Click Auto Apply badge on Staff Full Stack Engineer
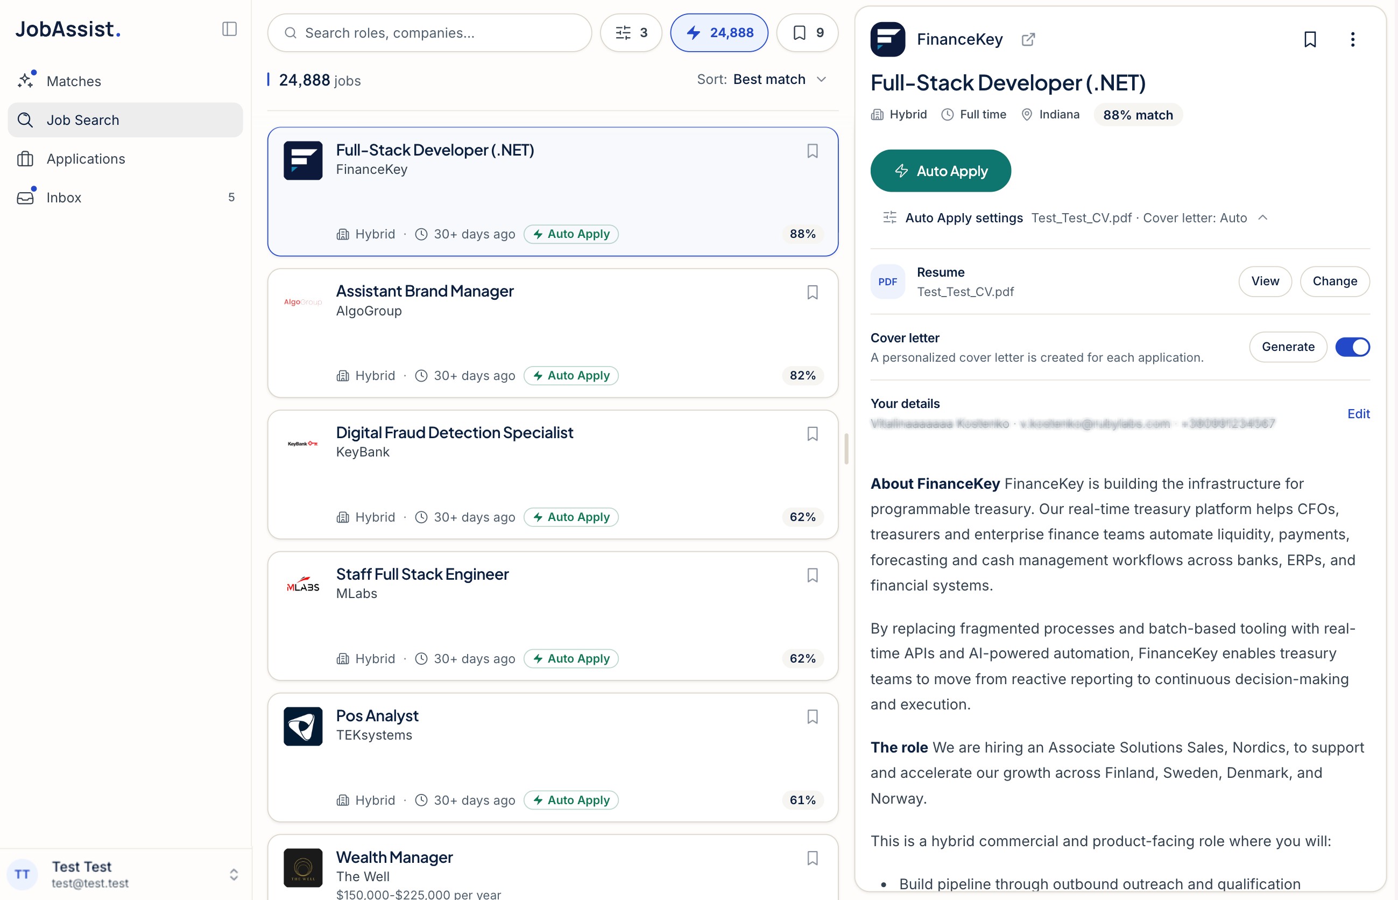 click(x=571, y=659)
